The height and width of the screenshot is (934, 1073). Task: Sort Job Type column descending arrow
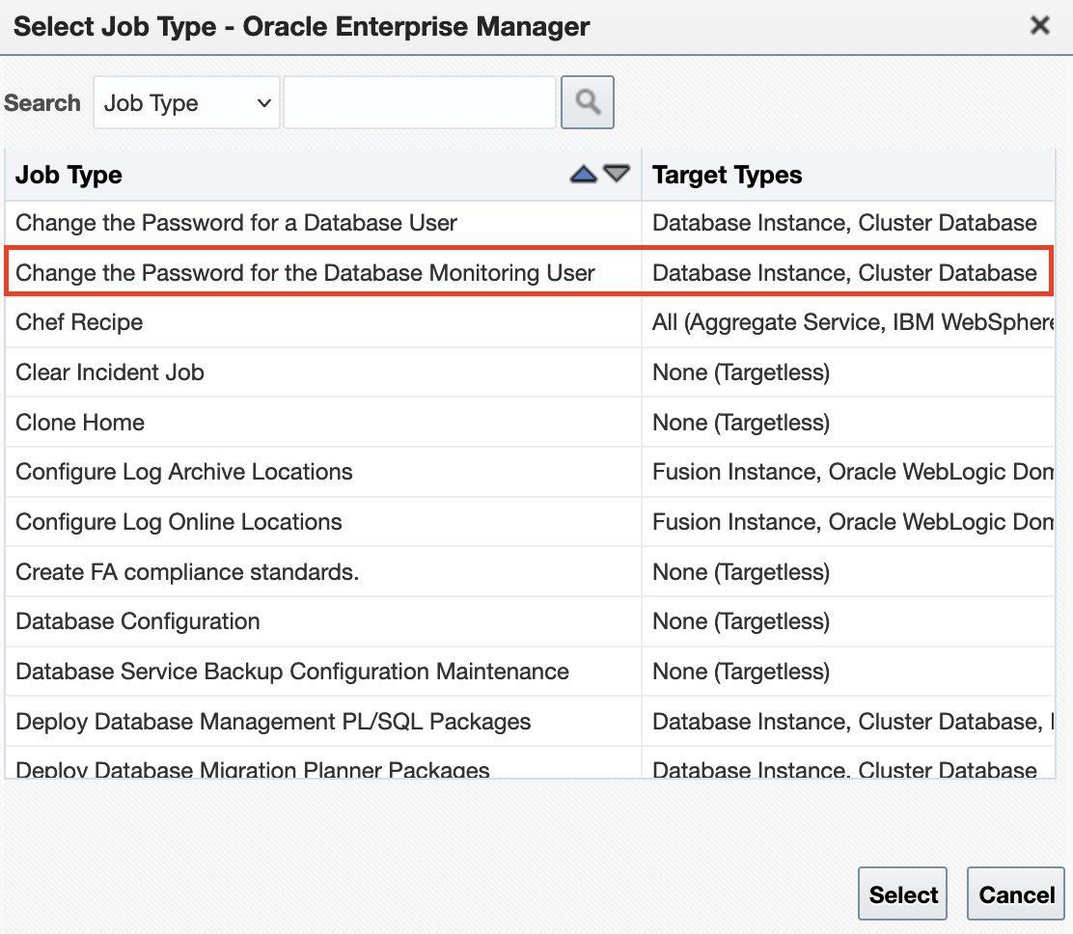coord(617,175)
